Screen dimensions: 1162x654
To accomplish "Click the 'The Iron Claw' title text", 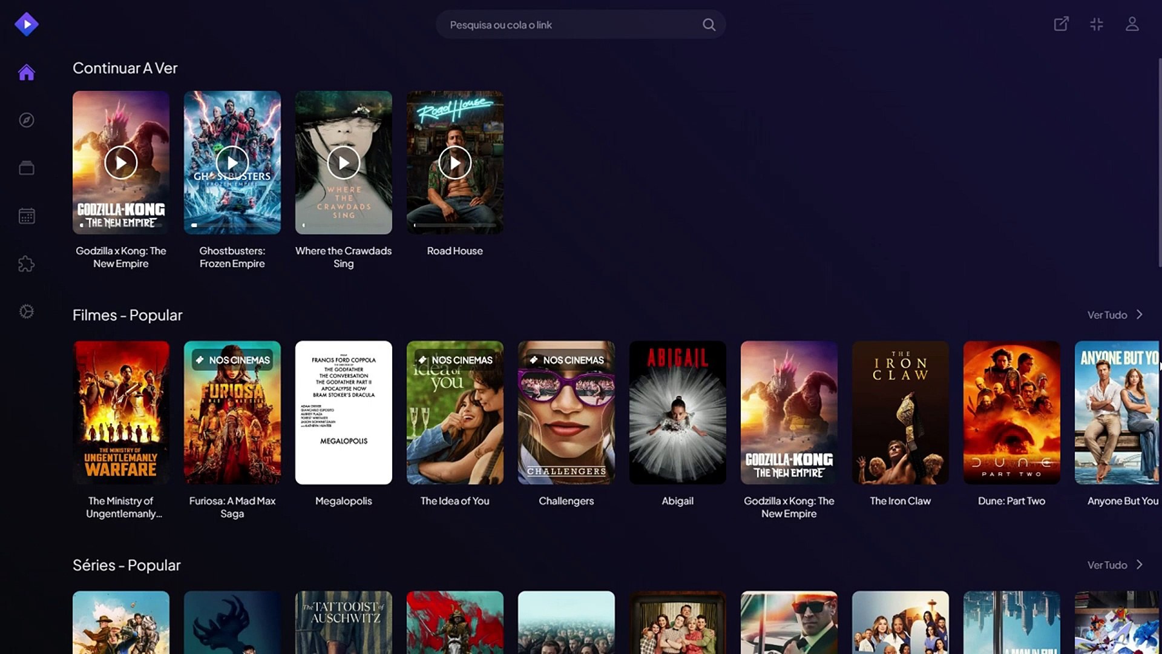I will (x=901, y=501).
